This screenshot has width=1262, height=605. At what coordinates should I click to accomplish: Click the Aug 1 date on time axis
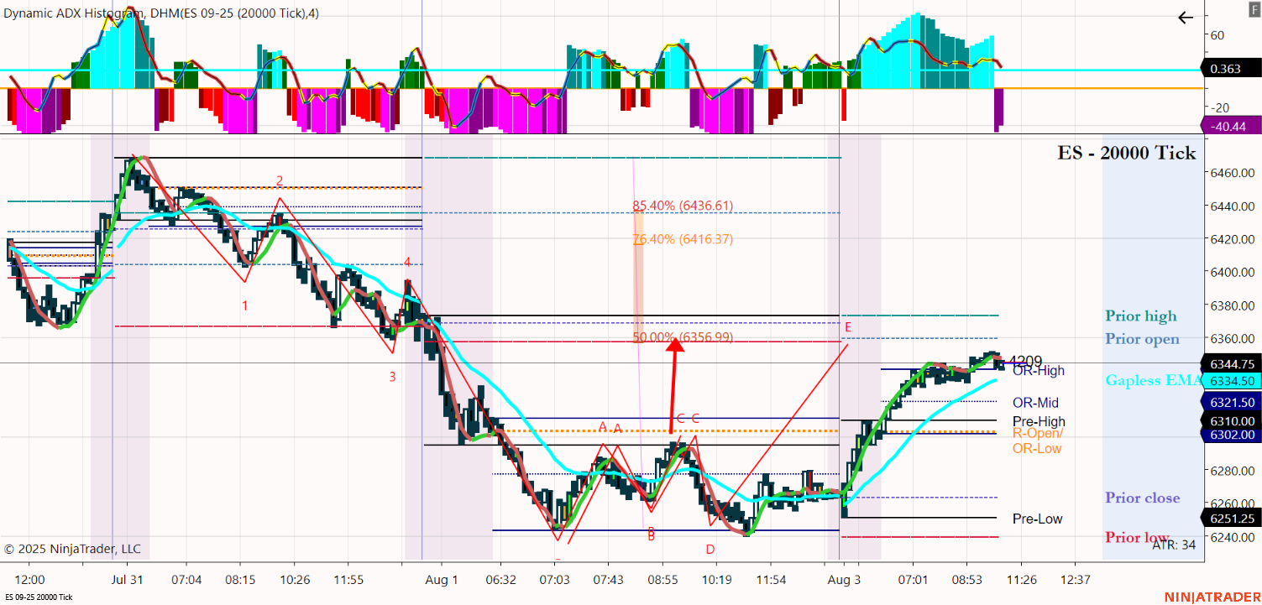[442, 579]
